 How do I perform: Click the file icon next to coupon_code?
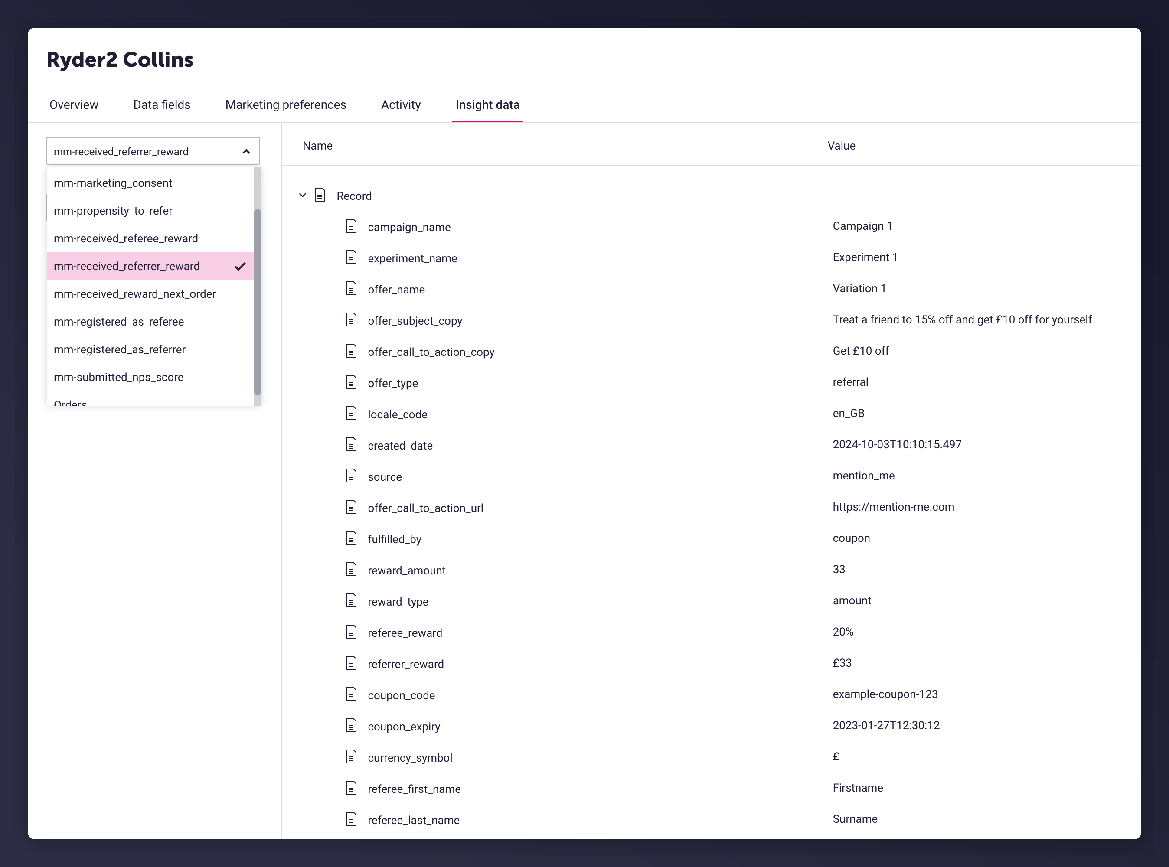click(x=351, y=695)
